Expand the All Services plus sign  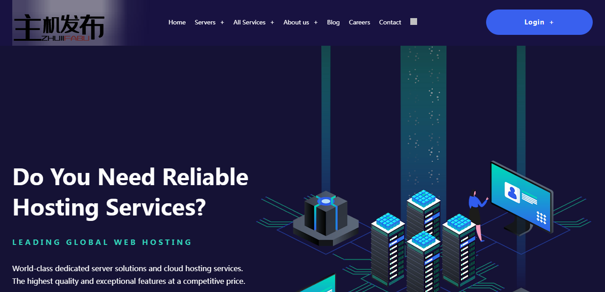point(272,23)
